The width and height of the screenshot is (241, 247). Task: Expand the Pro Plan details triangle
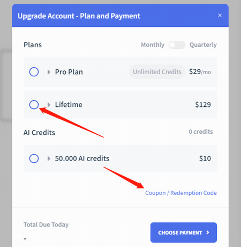tap(49, 72)
